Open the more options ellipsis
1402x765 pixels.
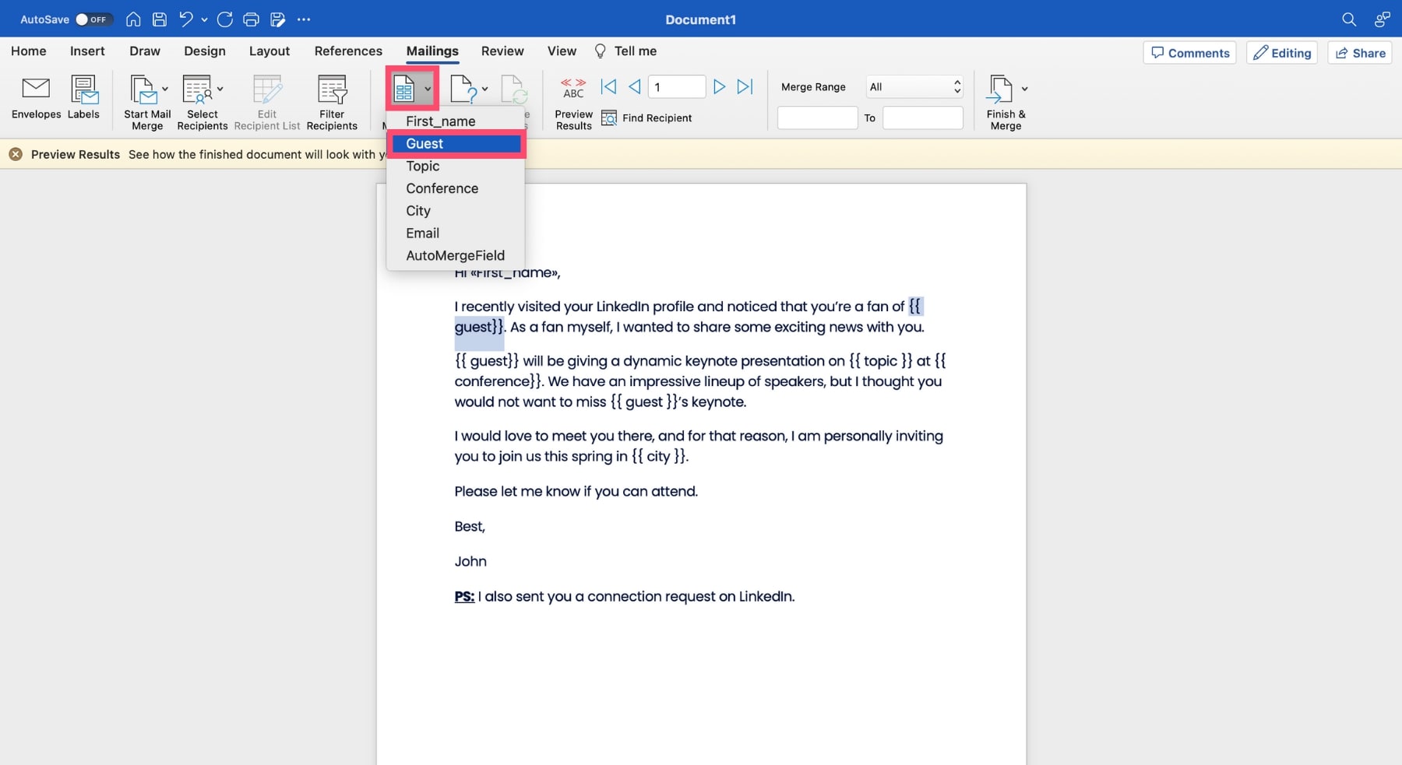(x=304, y=19)
